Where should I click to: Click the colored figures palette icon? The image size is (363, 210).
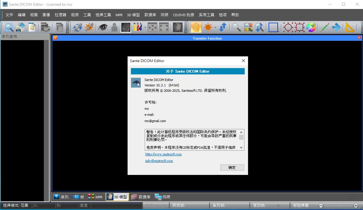coord(138,27)
